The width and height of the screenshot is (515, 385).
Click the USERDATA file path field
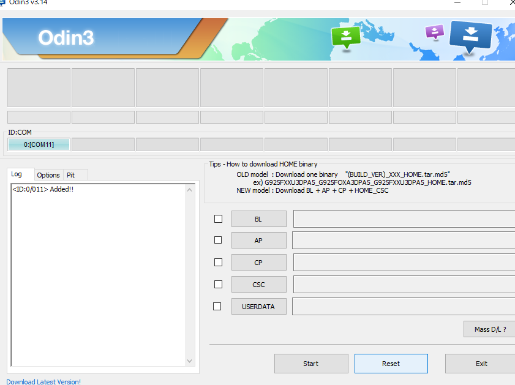pos(404,306)
